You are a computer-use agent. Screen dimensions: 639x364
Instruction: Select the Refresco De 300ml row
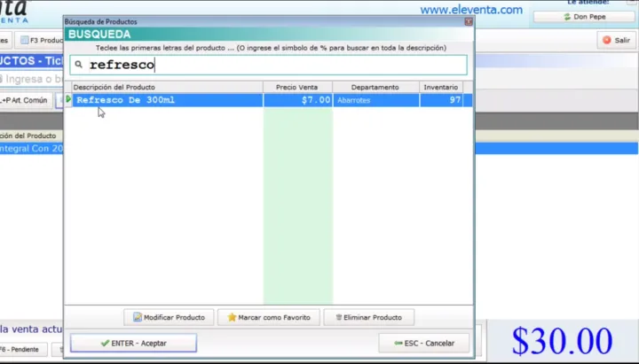[169, 100]
